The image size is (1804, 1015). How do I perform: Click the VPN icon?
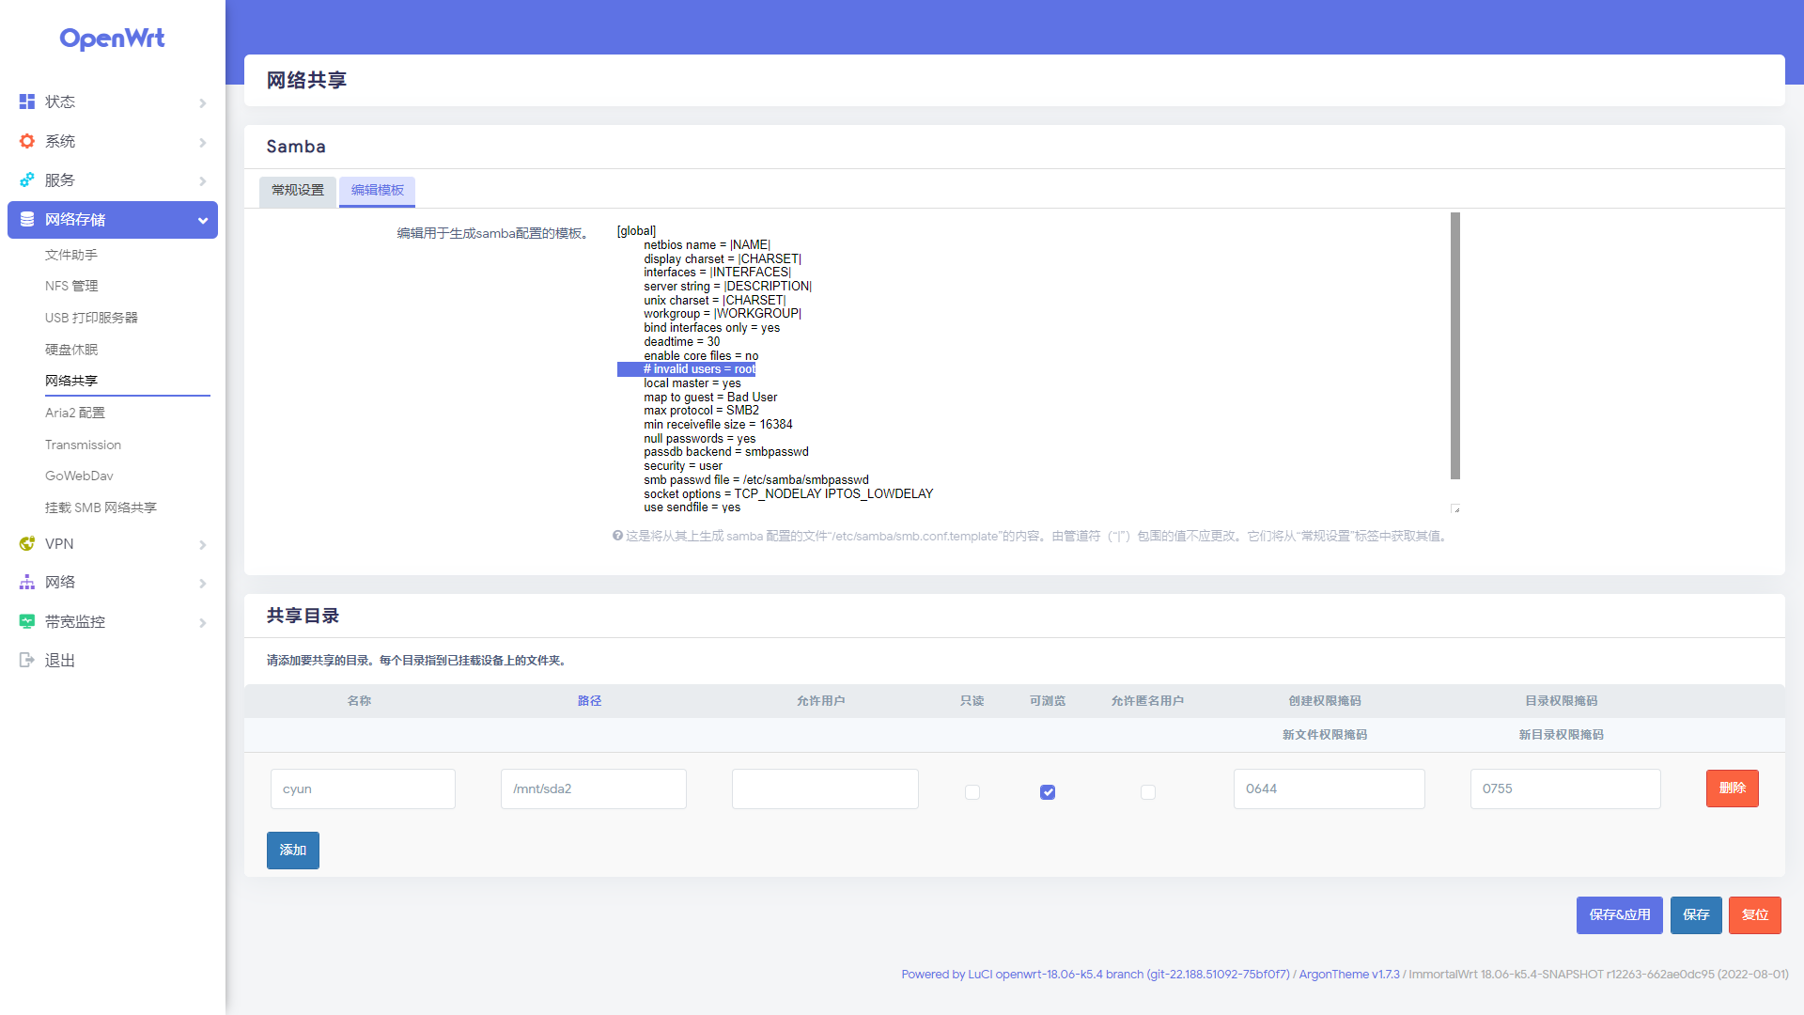pos(27,543)
